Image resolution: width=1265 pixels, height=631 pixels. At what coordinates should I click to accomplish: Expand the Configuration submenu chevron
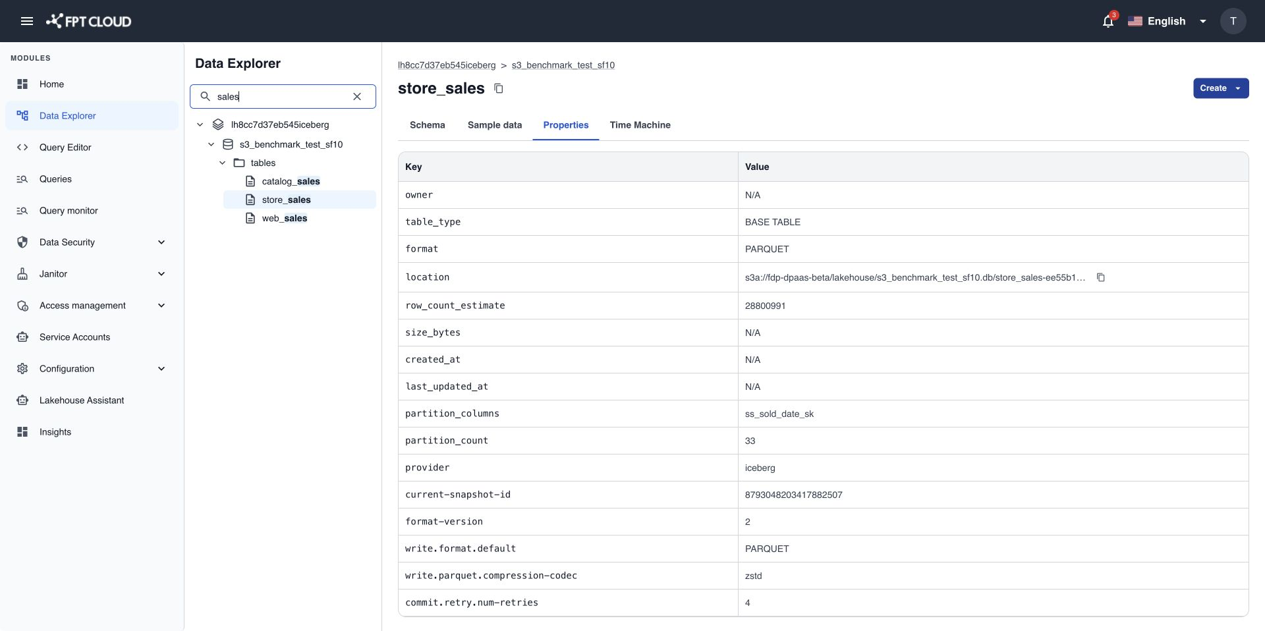161,369
